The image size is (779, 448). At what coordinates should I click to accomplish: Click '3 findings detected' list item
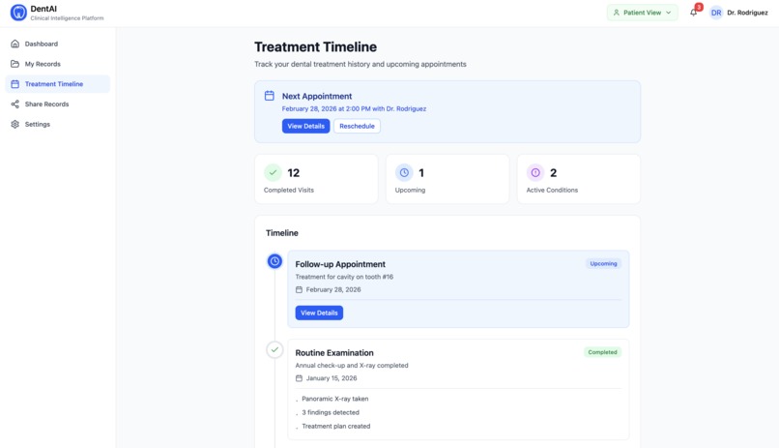click(331, 412)
